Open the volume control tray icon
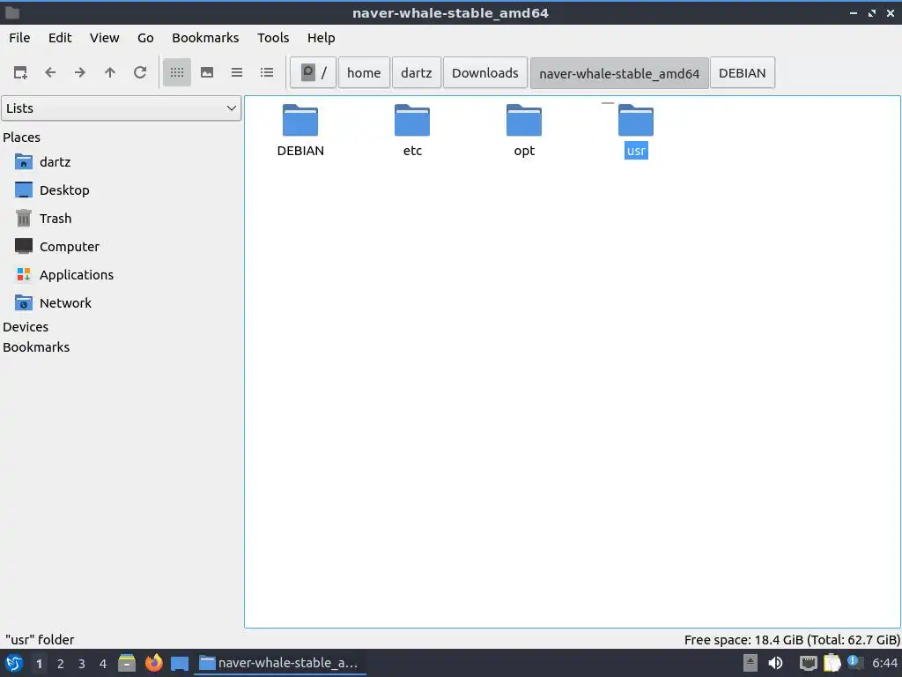The image size is (902, 677). (x=775, y=663)
